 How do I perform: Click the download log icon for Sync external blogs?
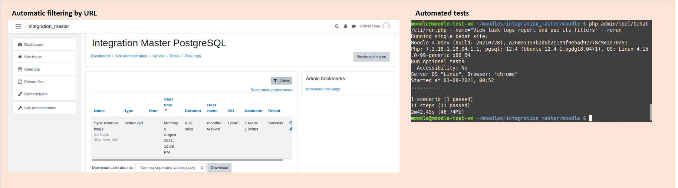pyautogui.click(x=291, y=129)
